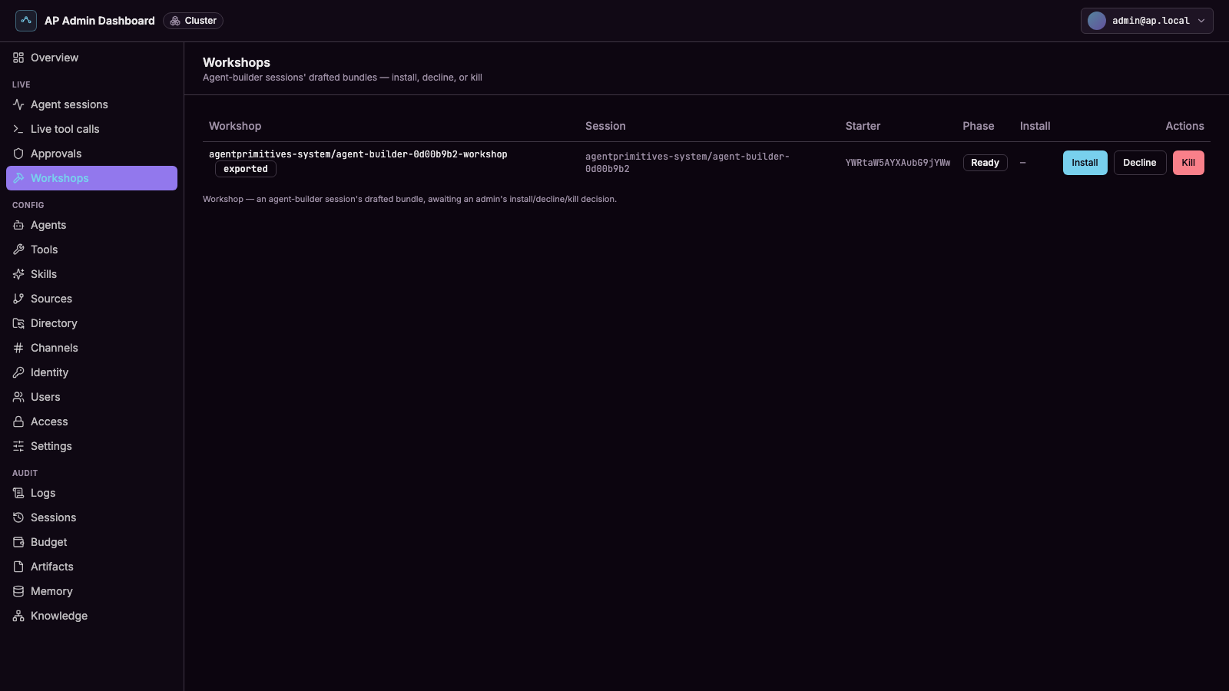The width and height of the screenshot is (1229, 691).
Task: Click the exported badge under workshop name
Action: (246, 169)
